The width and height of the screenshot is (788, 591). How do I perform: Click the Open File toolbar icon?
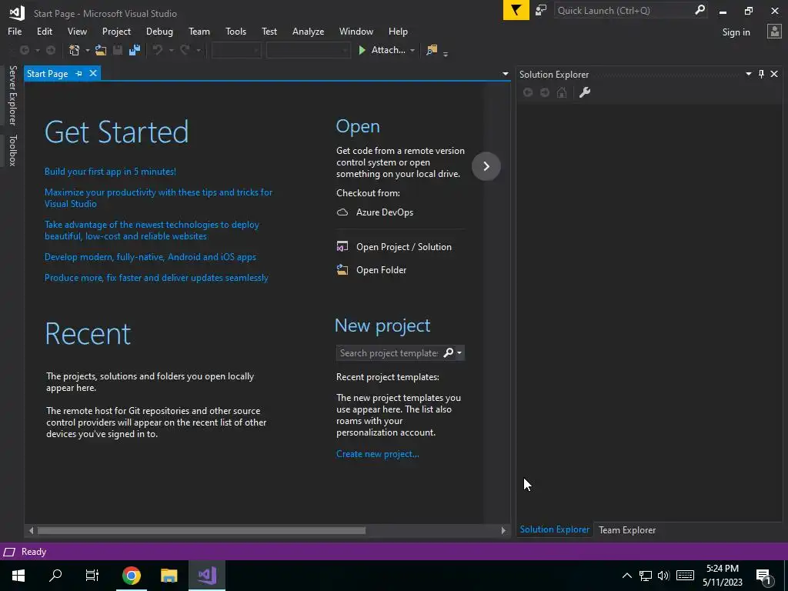click(101, 50)
